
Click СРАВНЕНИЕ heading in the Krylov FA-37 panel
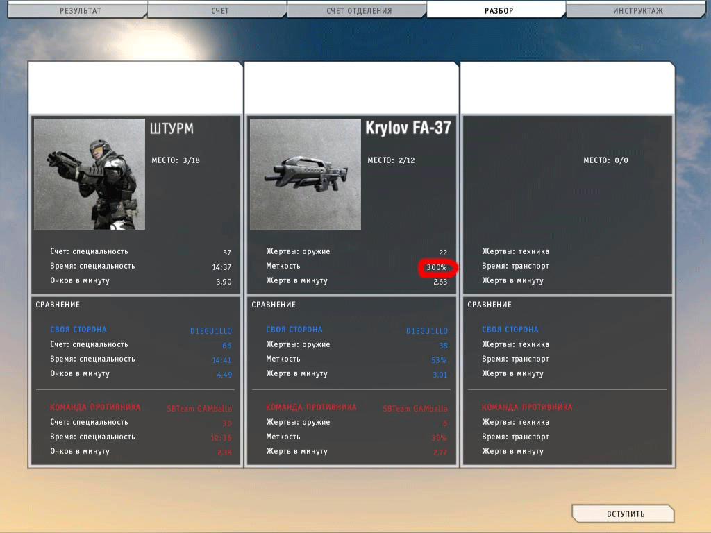(x=274, y=305)
